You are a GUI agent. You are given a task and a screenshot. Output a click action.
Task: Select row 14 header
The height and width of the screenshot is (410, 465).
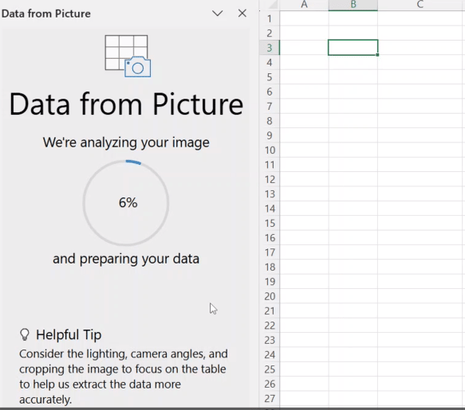[270, 209]
